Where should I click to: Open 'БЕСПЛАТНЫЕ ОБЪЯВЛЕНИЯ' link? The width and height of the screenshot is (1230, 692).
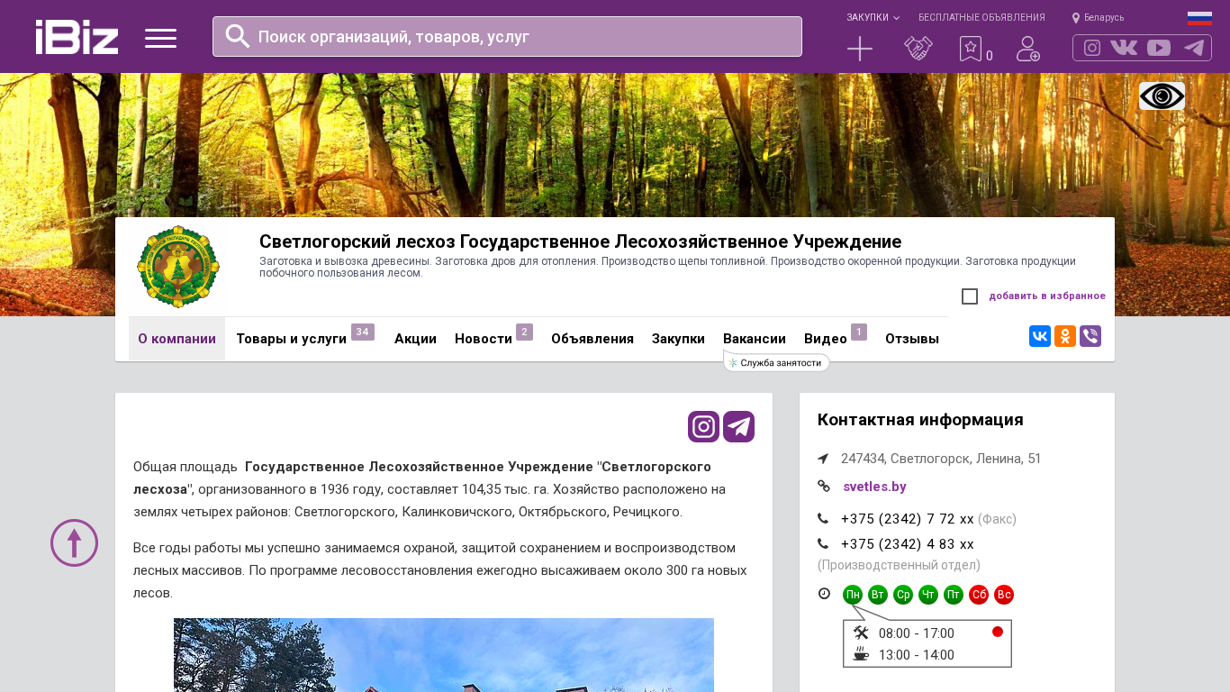coord(981,17)
